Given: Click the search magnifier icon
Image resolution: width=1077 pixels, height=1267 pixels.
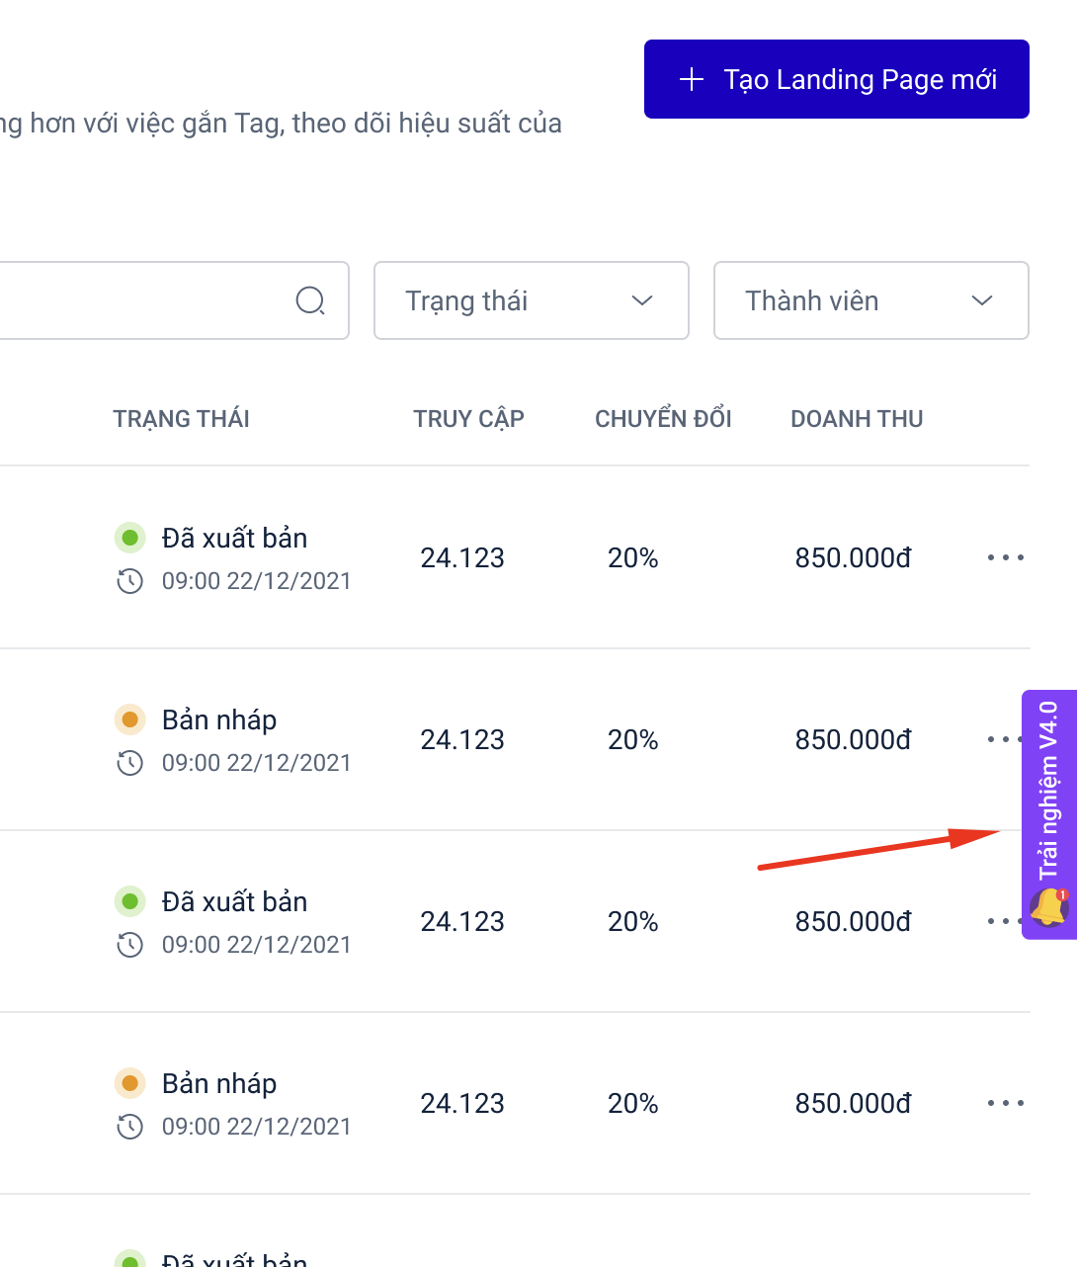Looking at the screenshot, I should pos(310,300).
